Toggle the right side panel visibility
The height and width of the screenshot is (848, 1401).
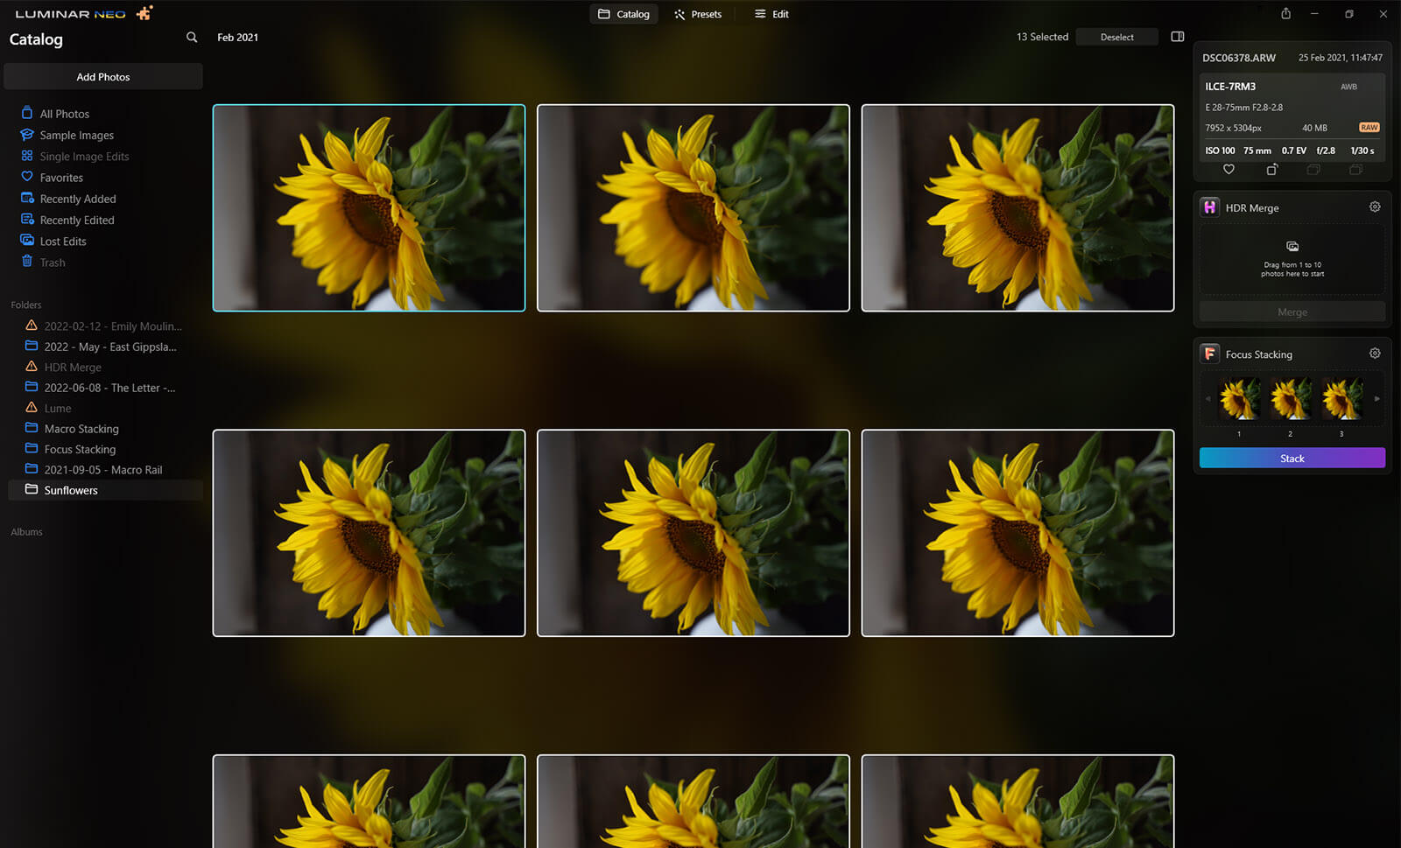tap(1178, 37)
